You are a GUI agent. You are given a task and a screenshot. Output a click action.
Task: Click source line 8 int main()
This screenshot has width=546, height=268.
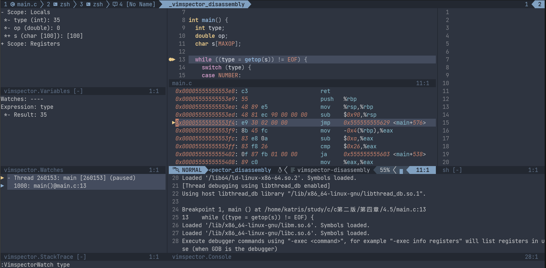pyautogui.click(x=208, y=20)
